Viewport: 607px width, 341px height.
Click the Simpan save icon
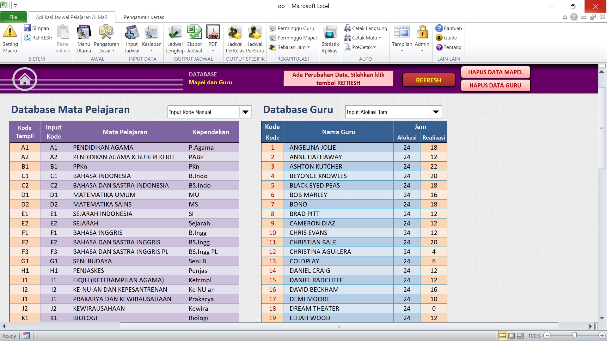tap(27, 28)
